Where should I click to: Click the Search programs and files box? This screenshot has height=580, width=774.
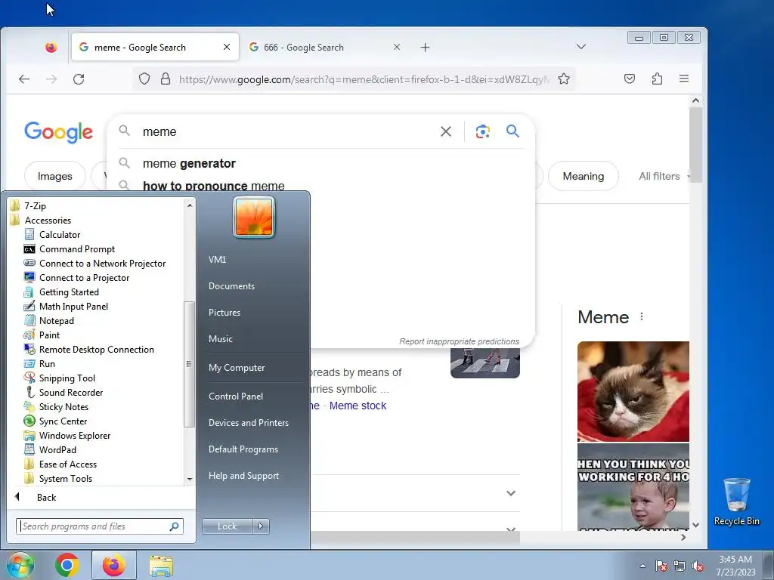(99, 526)
